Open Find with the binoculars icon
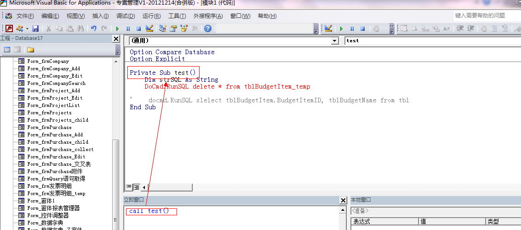Image resolution: width=521 pixels, height=230 pixels. [x=80, y=28]
